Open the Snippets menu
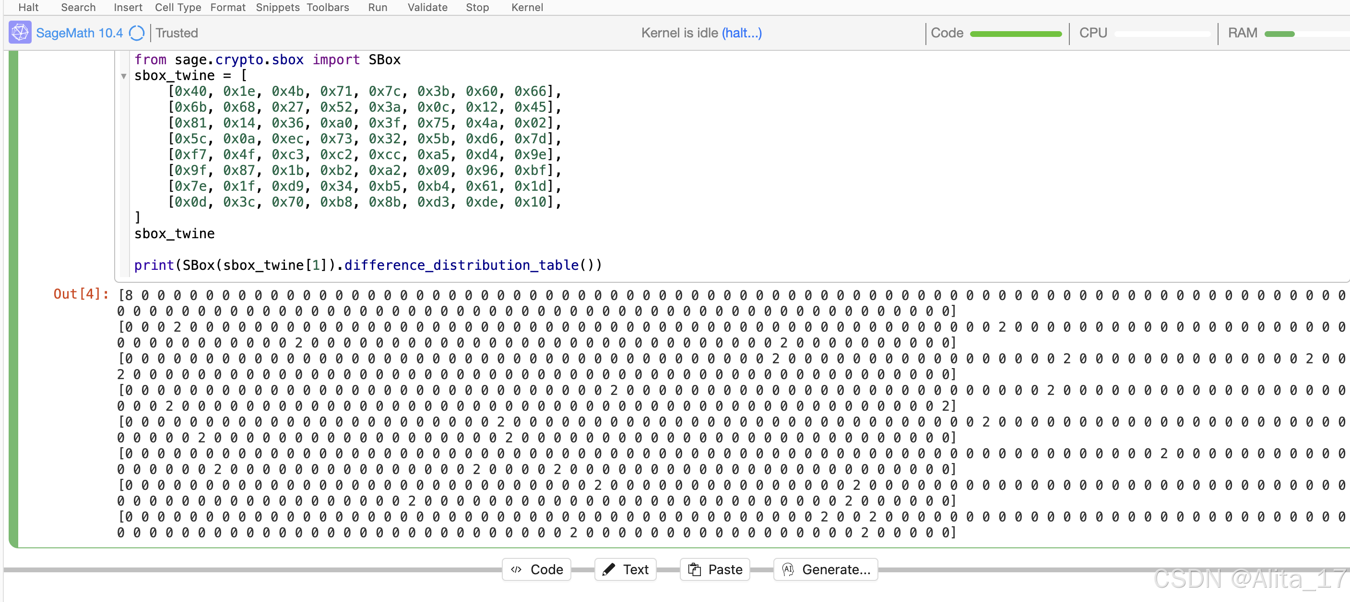The width and height of the screenshot is (1350, 602). [x=277, y=7]
